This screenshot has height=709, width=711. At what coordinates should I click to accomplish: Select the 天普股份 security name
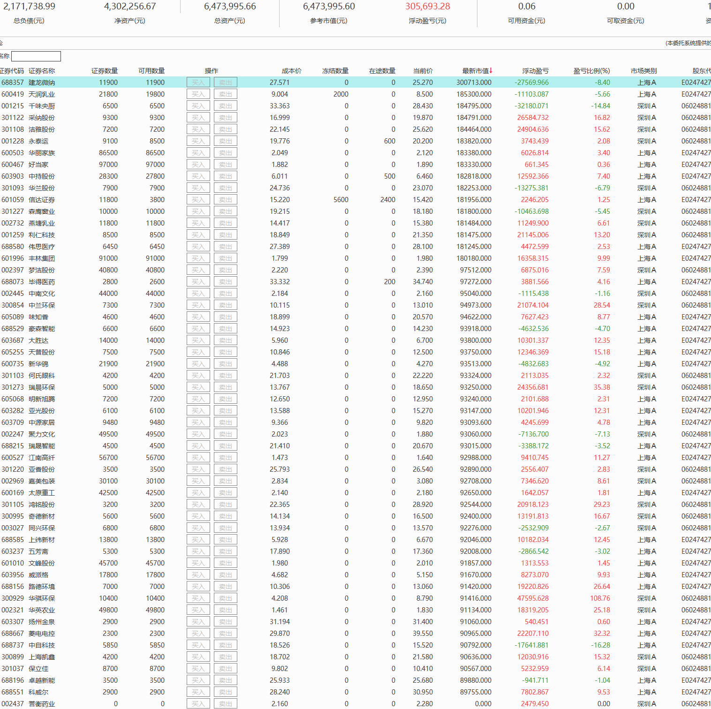42,352
